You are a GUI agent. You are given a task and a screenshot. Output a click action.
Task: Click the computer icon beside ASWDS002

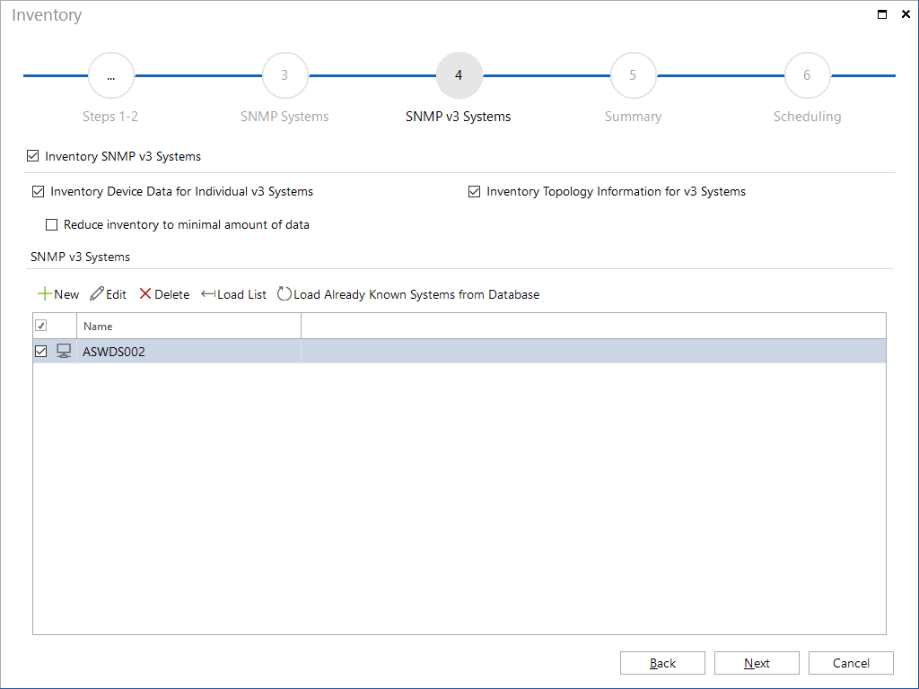tap(64, 351)
